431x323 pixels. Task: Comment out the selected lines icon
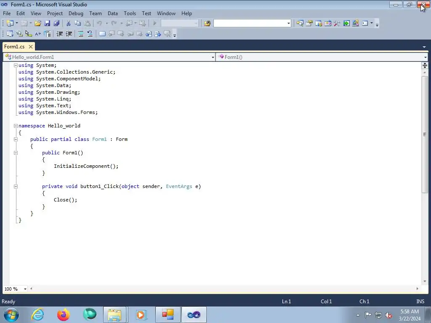(80, 34)
